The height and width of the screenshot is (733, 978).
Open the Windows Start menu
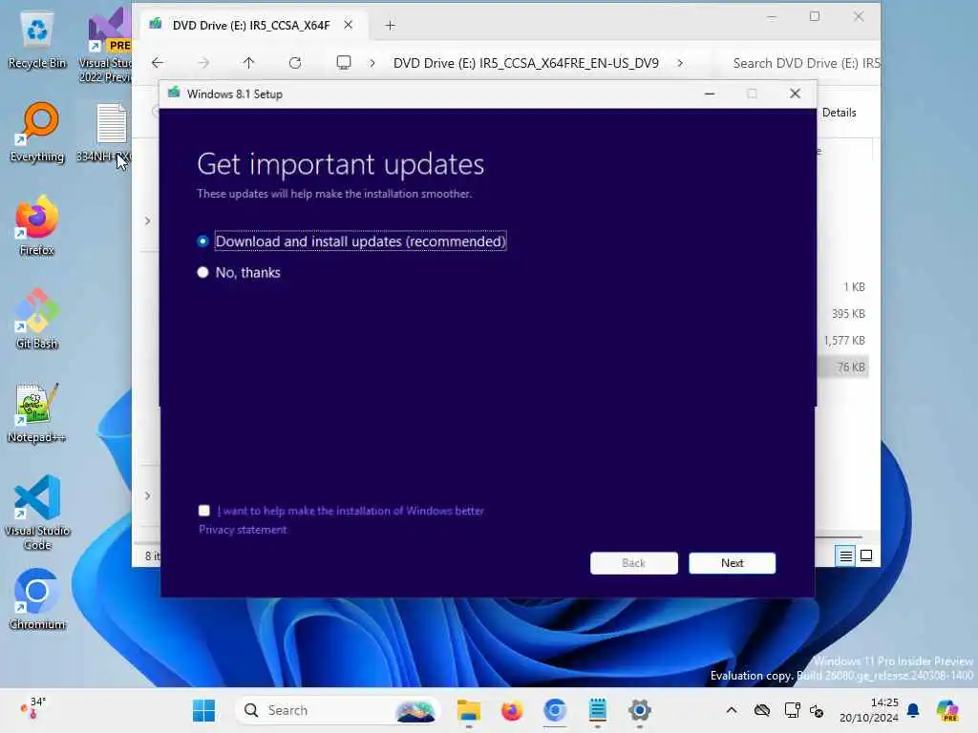tap(204, 710)
